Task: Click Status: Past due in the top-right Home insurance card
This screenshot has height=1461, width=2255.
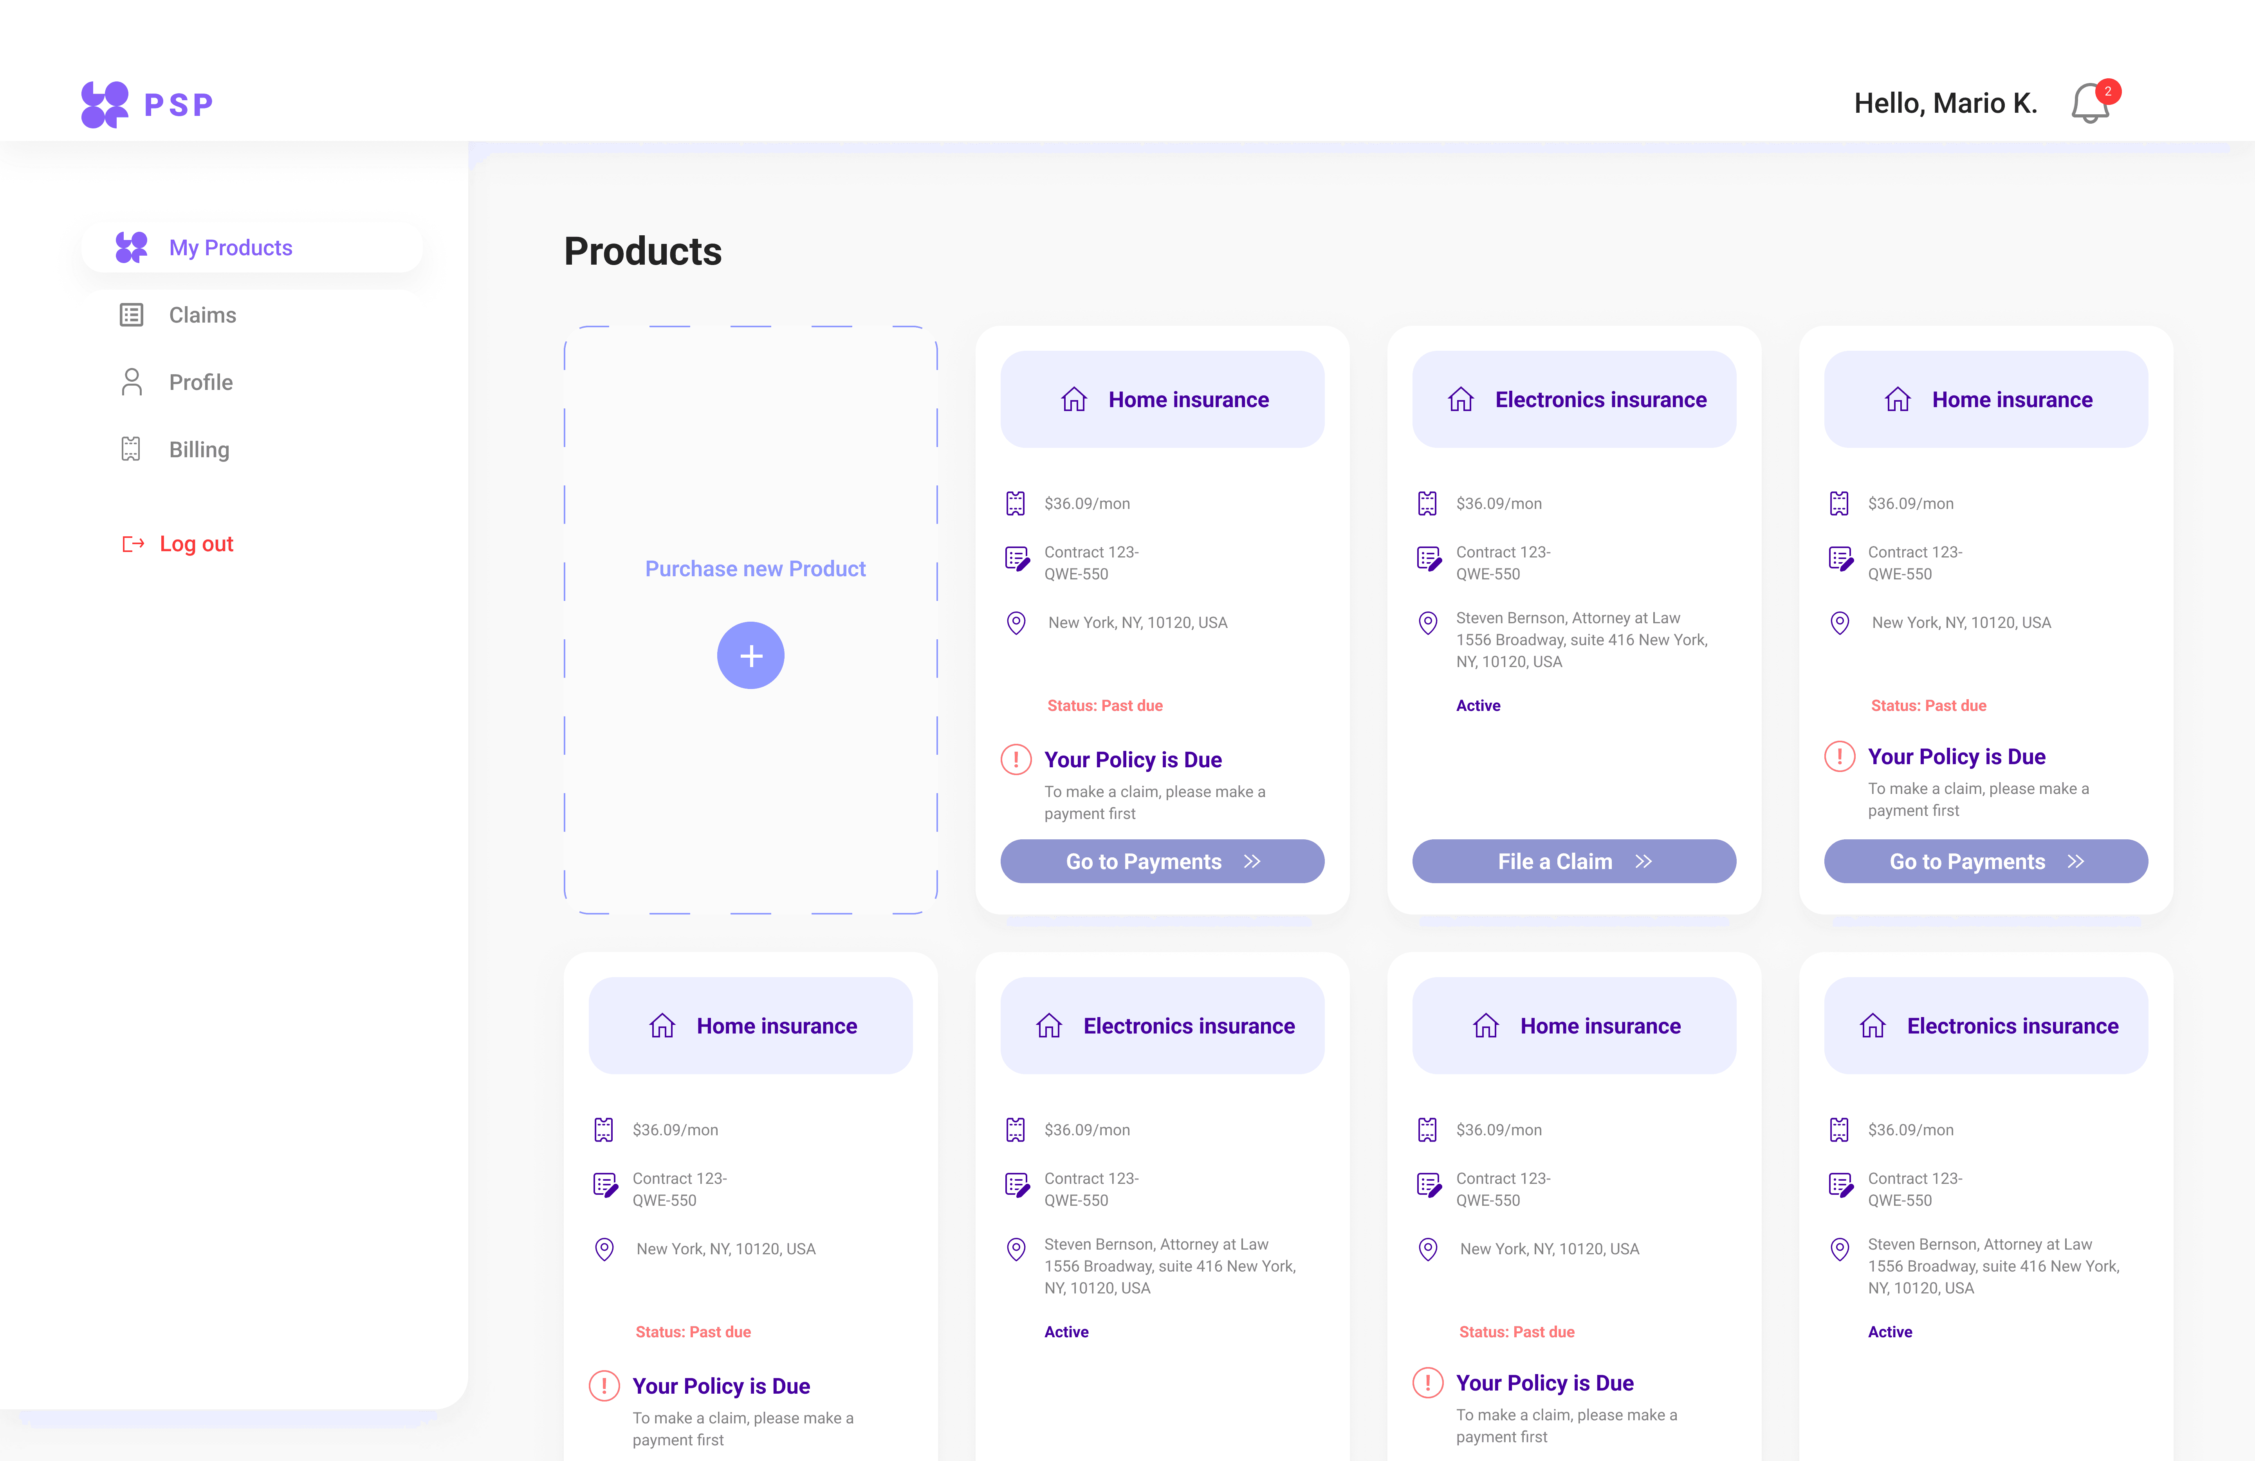Action: click(x=1928, y=705)
